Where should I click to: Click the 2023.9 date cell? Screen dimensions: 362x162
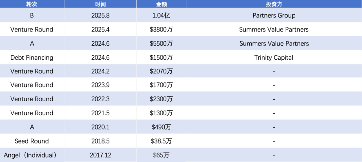point(101,85)
